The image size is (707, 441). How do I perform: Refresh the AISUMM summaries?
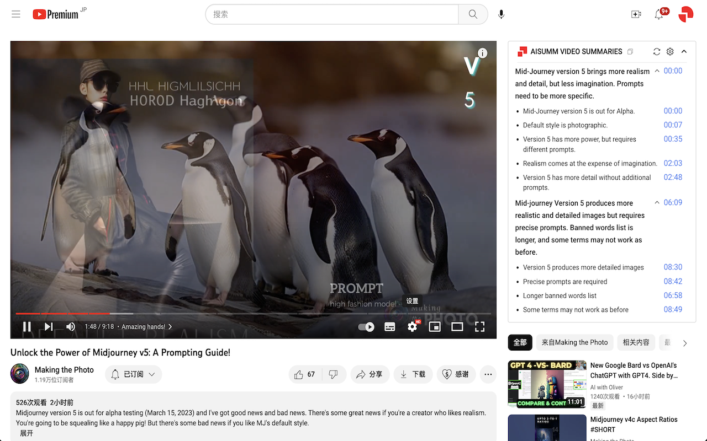(657, 51)
